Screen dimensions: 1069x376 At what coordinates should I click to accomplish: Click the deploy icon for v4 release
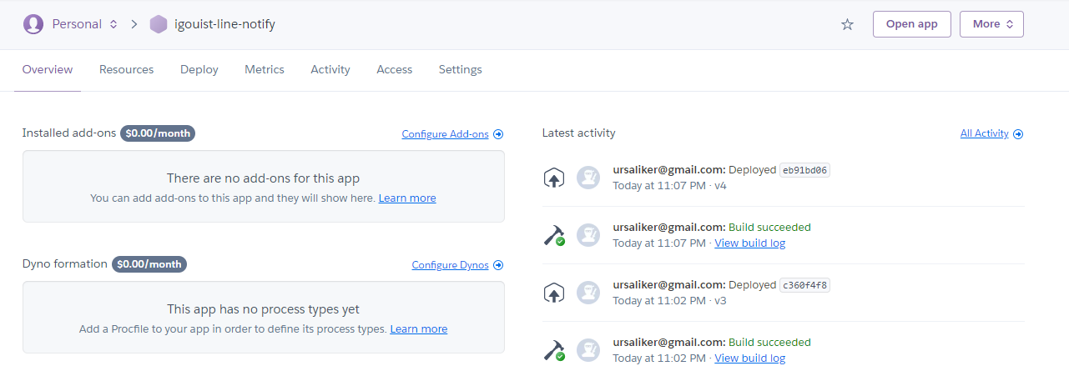pos(554,178)
